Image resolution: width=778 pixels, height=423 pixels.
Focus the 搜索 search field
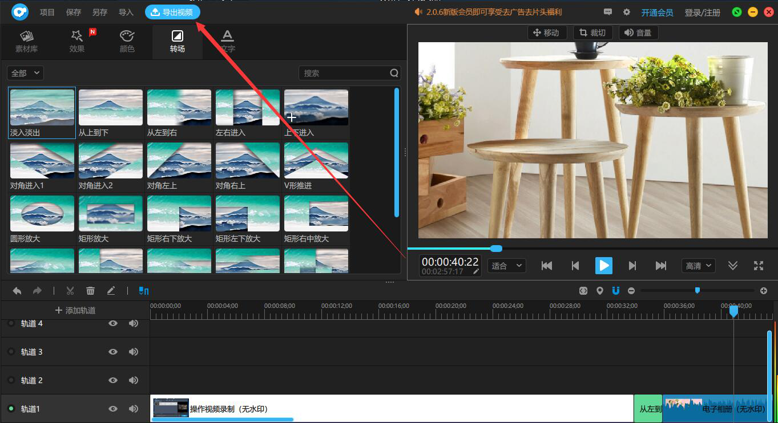[350, 73]
